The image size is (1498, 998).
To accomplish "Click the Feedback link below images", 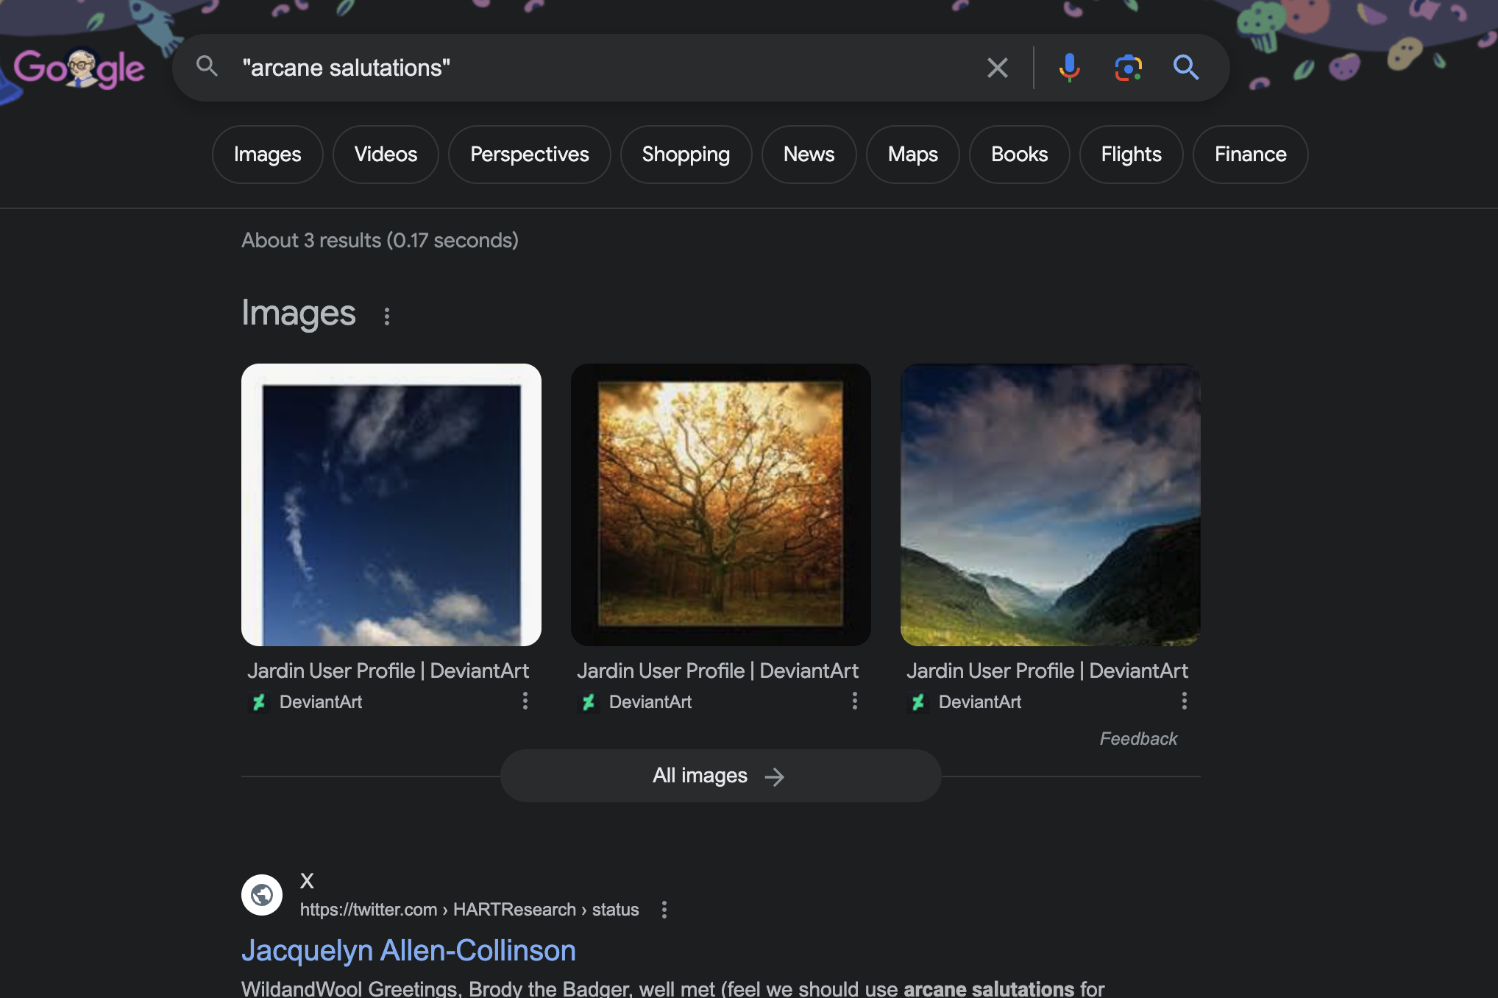I will 1138,739.
